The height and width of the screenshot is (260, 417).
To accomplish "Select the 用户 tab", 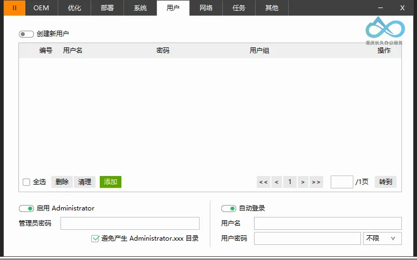I will [x=173, y=8].
